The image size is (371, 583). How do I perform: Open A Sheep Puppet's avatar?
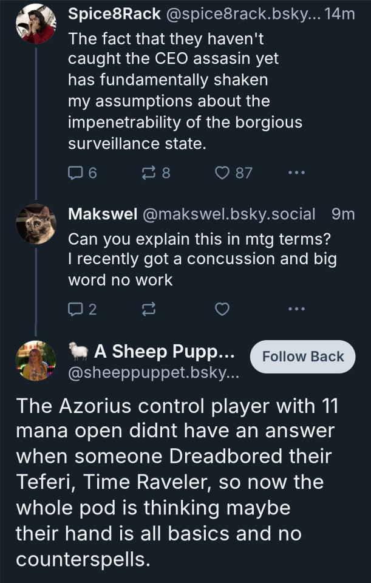tap(35, 361)
